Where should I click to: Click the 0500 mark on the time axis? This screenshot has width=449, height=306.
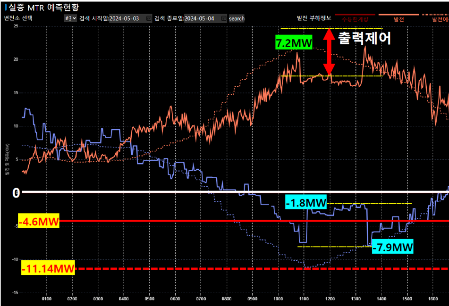click(149, 298)
